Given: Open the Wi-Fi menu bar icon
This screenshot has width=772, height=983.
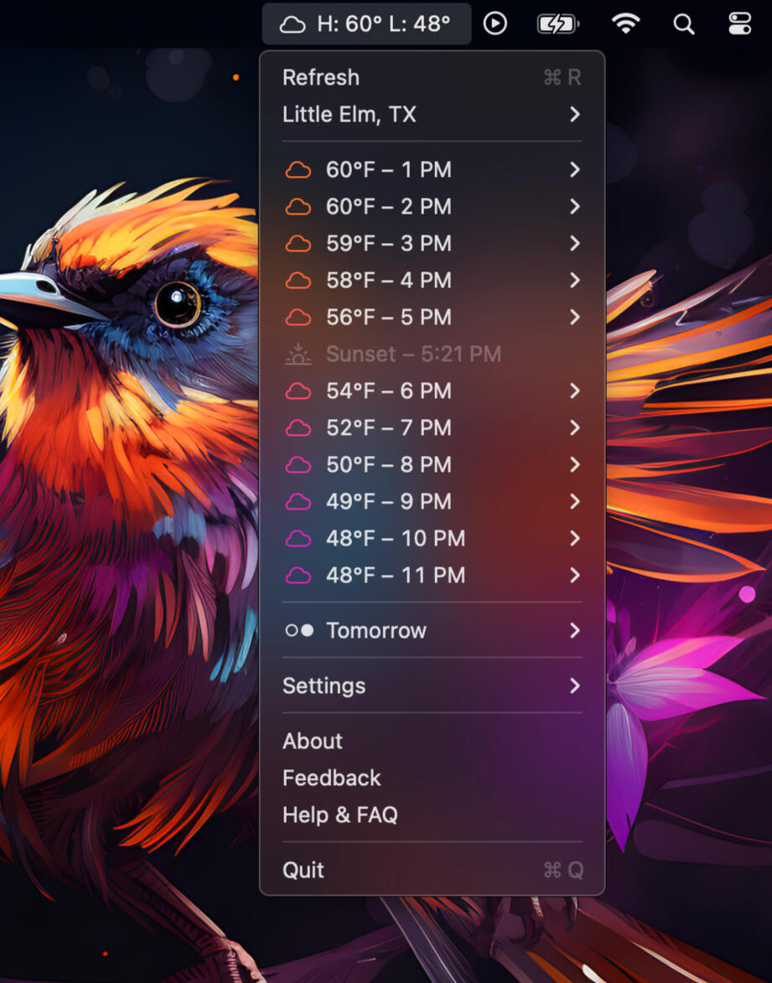Looking at the screenshot, I should [x=625, y=24].
